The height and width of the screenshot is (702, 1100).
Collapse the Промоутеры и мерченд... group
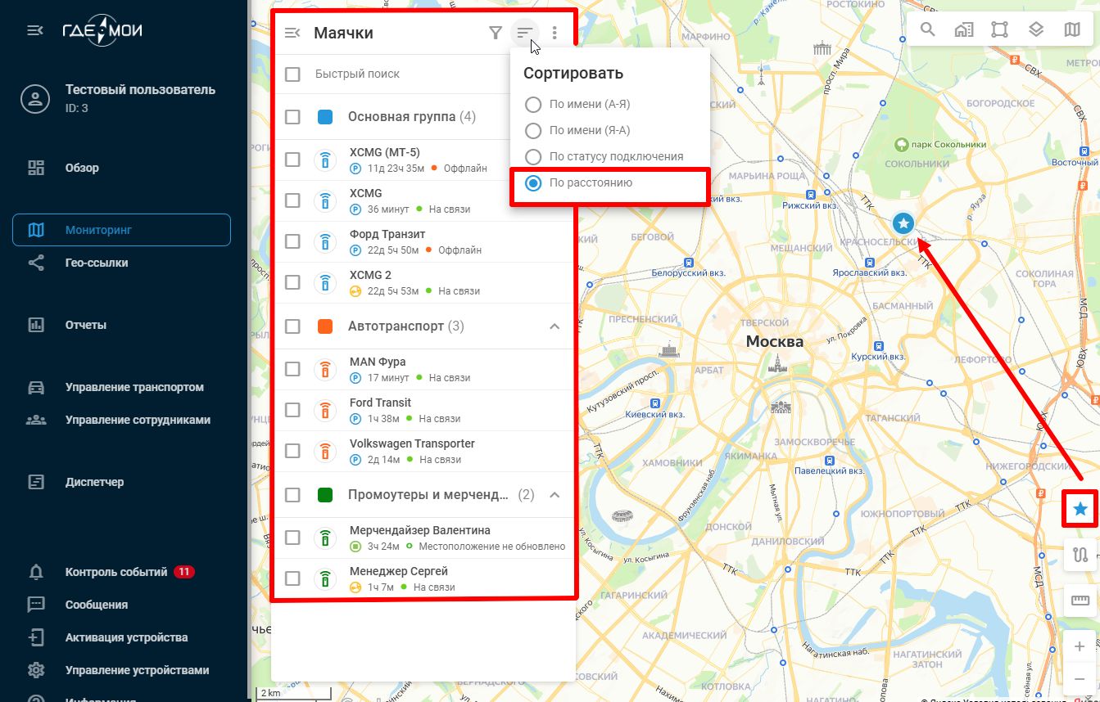tap(555, 495)
